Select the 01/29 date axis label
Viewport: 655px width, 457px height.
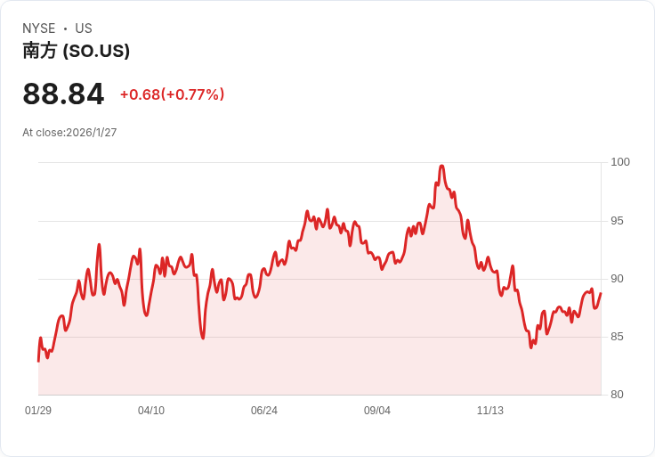pos(38,411)
